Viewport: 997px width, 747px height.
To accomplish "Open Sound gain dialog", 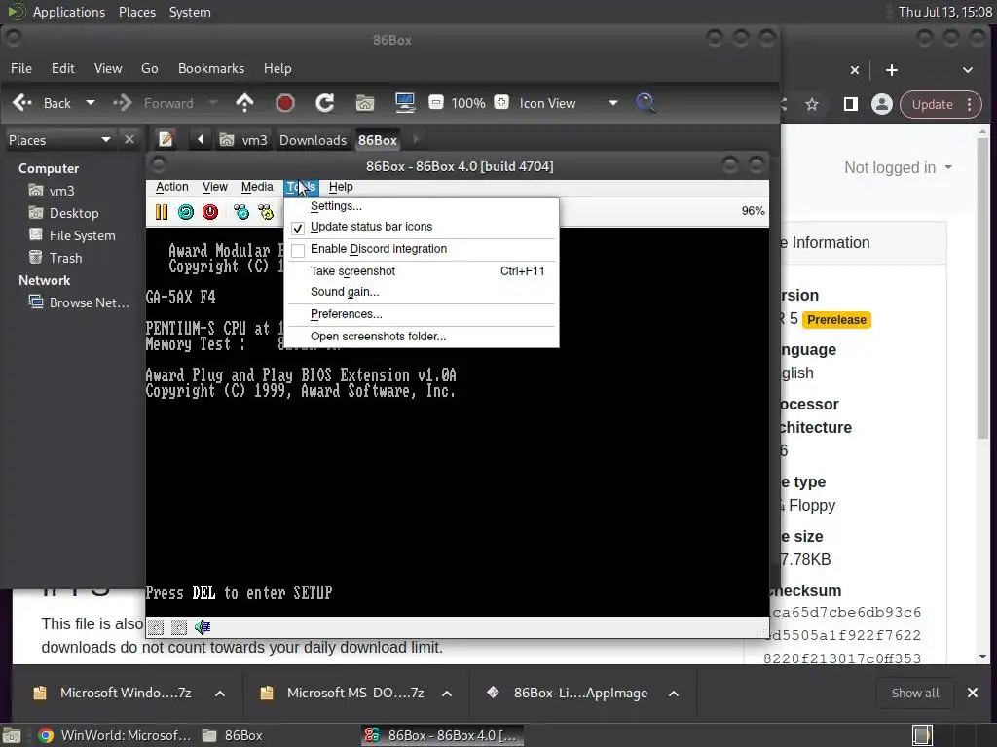I will coord(422,292).
